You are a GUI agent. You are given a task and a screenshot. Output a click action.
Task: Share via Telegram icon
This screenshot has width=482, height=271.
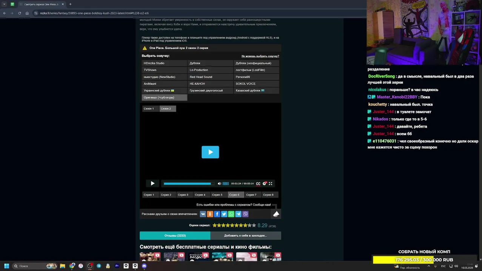tap(238, 214)
